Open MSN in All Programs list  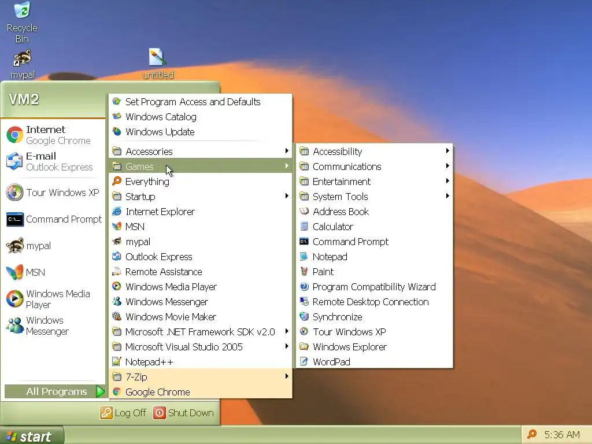click(x=201, y=227)
